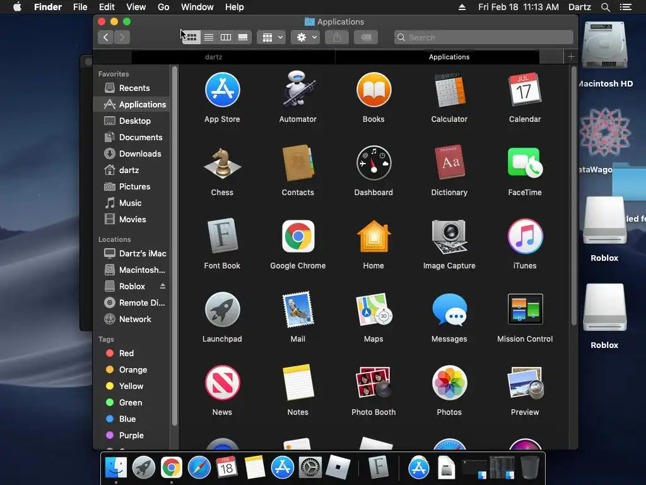Eject the Roblox volume in sidebar

pos(163,286)
